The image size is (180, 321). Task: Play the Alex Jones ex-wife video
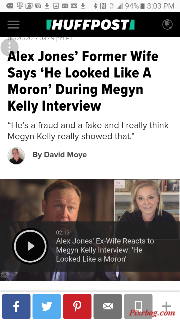click(x=30, y=246)
